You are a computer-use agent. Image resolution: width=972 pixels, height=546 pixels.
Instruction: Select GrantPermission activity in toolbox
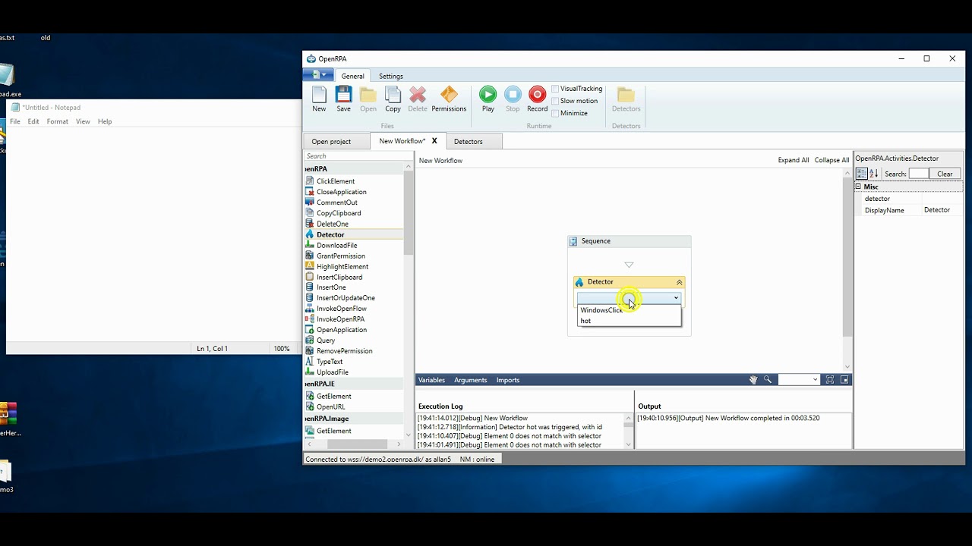[340, 256]
